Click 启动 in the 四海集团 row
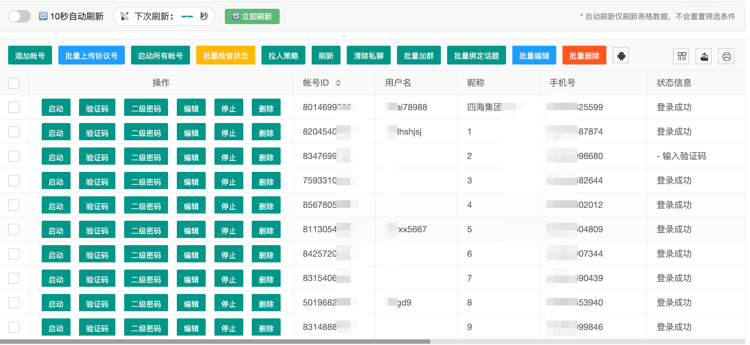The height and width of the screenshot is (345, 750). (x=56, y=107)
